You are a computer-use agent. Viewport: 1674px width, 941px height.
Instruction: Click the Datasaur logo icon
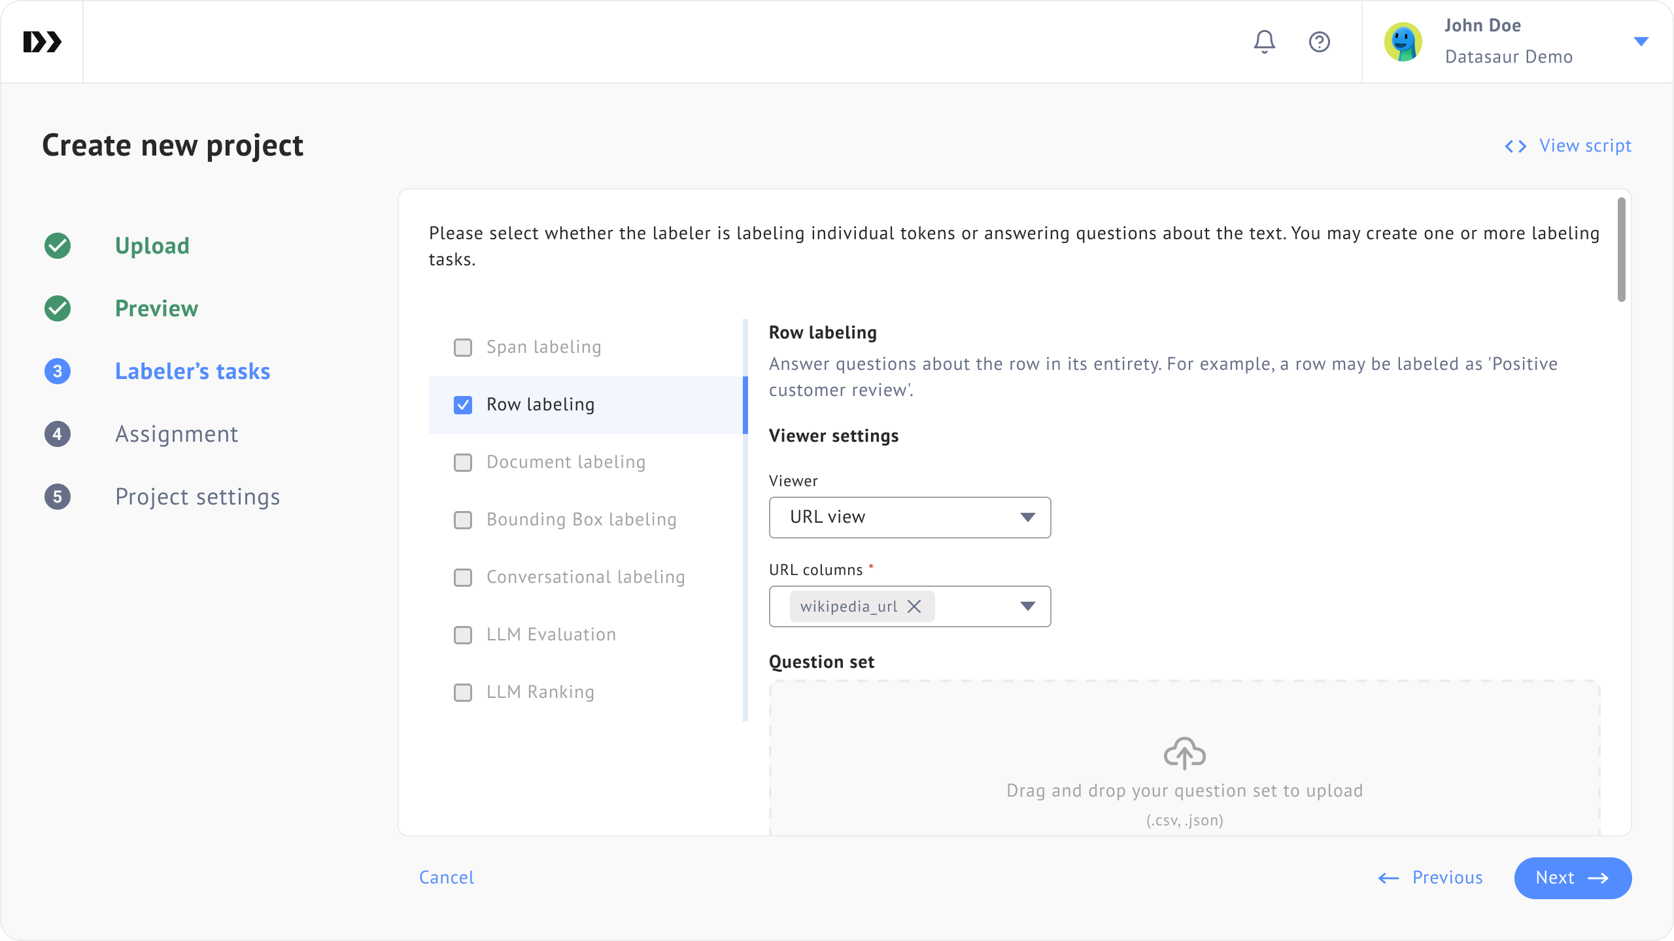pos(42,42)
